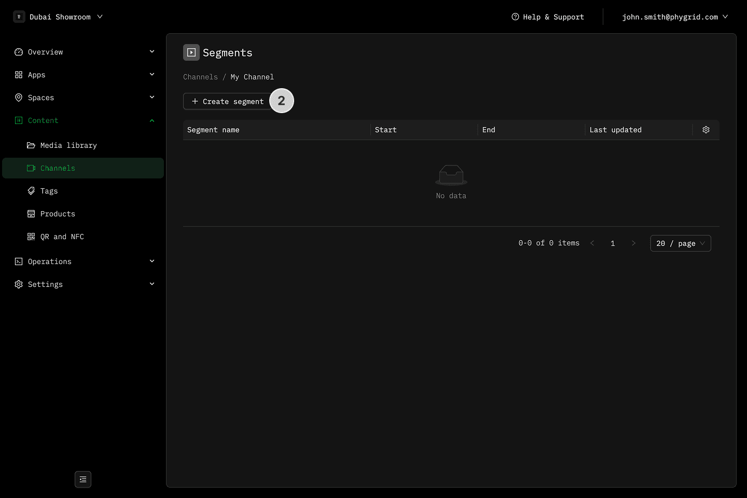
Task: Click the Settings gear icon in sidebar
Action: click(19, 284)
